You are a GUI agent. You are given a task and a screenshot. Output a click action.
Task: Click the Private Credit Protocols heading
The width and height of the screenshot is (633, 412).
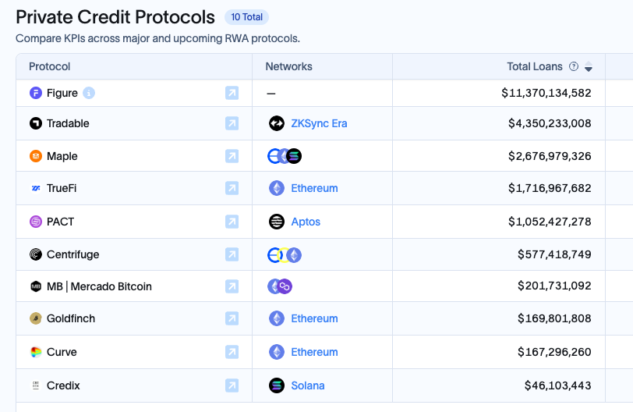click(x=115, y=17)
